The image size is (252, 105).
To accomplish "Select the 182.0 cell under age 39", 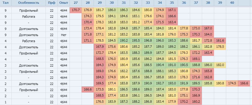I will coord(220,65).
